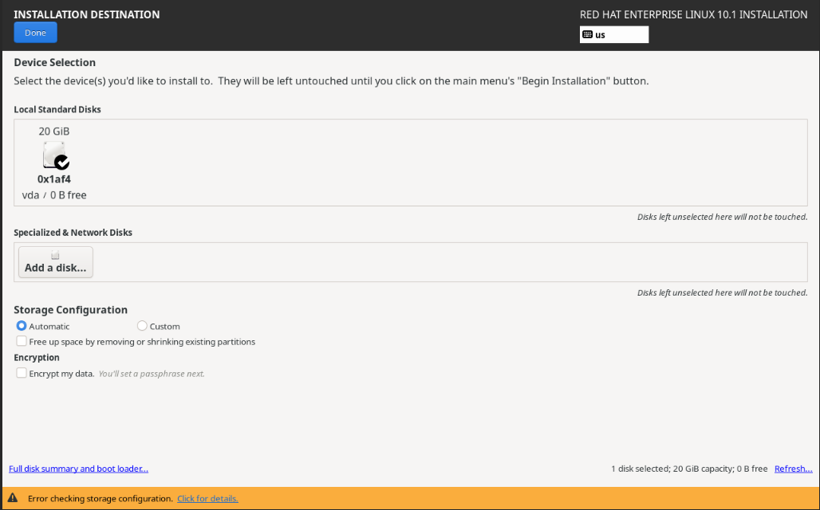
Task: Click the checkmark badge on the disk
Action: tap(62, 162)
